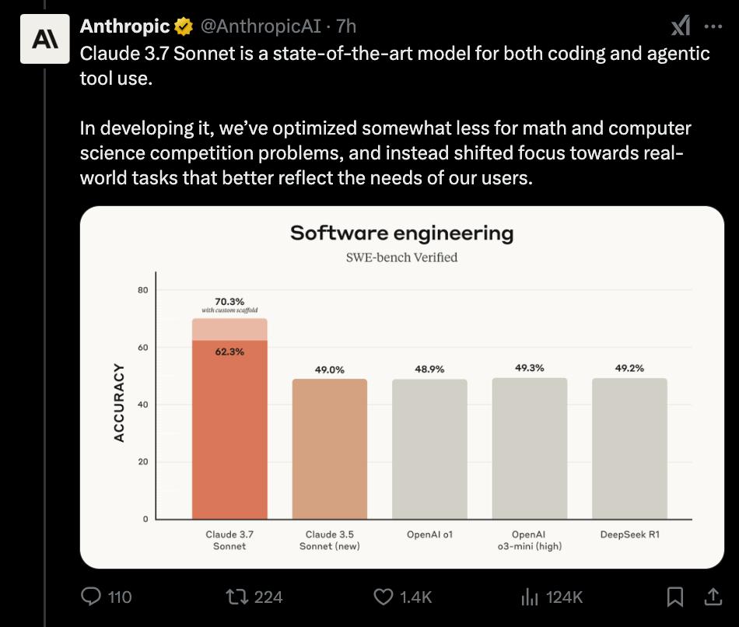Viewport: 739px width, 627px height.
Task: Like the post with heart icon
Action: 384,597
